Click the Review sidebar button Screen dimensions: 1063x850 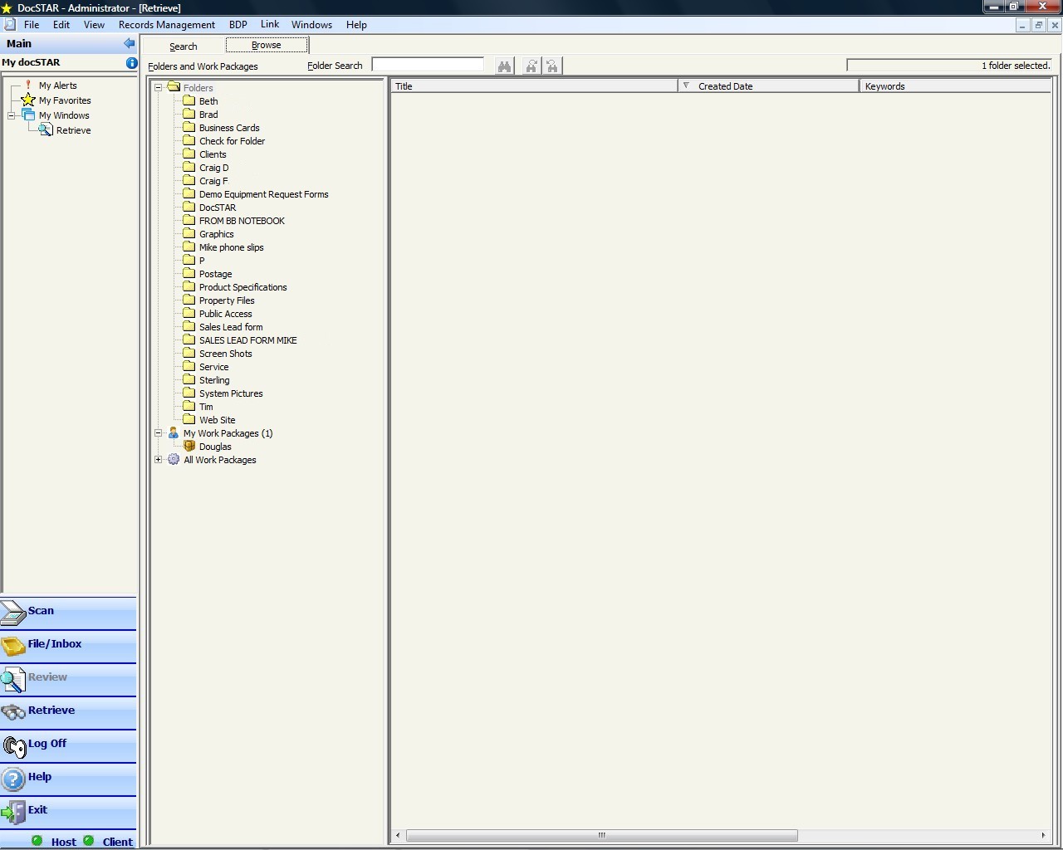[68, 679]
